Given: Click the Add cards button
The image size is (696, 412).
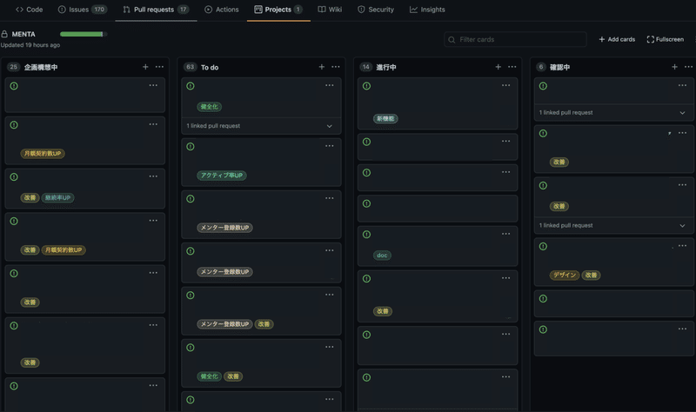Looking at the screenshot, I should pyautogui.click(x=617, y=39).
